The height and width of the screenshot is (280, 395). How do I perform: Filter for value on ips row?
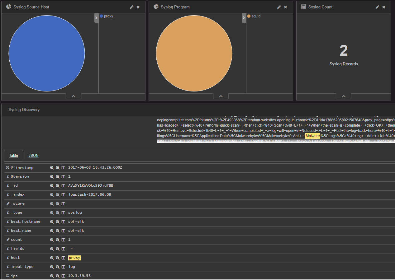point(52,276)
